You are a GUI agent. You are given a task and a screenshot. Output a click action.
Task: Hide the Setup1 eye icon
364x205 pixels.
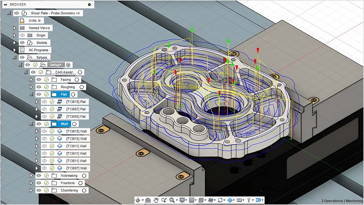click(x=27, y=65)
